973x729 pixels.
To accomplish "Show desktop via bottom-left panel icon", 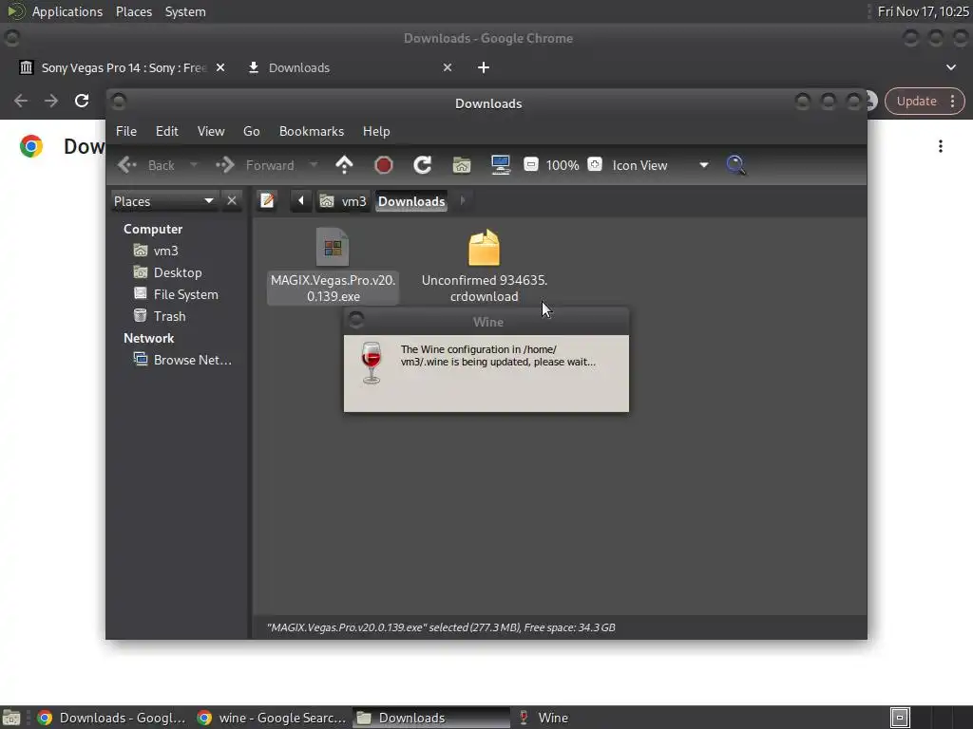I will tap(10, 718).
